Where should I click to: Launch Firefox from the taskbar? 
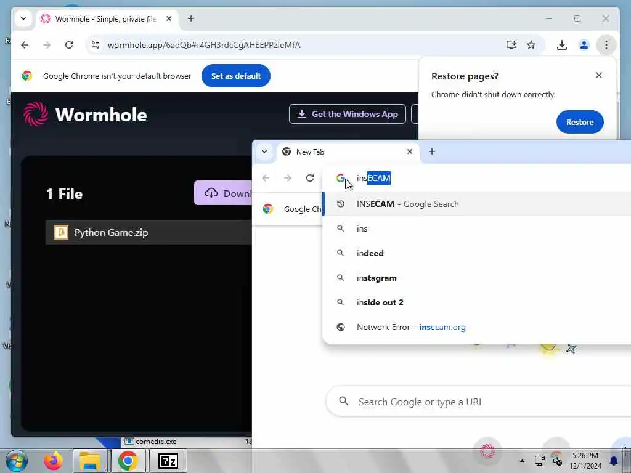[x=54, y=461]
